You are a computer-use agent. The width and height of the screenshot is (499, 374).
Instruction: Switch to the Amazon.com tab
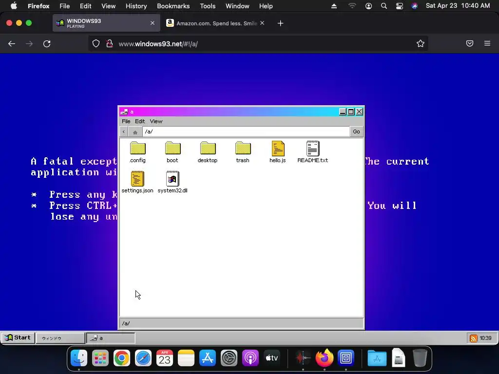tap(216, 23)
